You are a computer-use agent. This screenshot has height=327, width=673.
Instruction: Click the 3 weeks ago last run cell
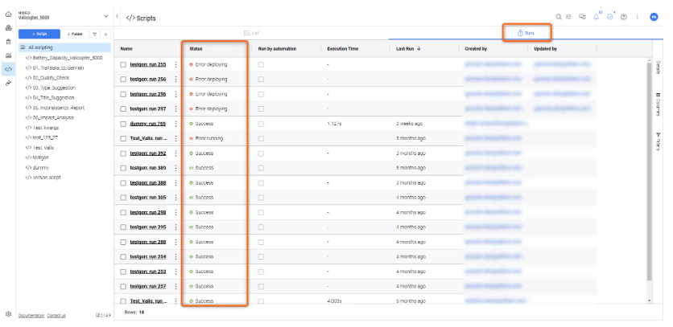[x=409, y=124]
